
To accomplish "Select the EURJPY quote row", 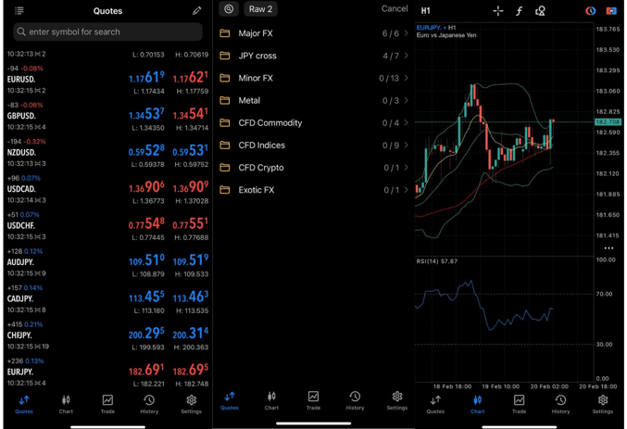I will [108, 372].
